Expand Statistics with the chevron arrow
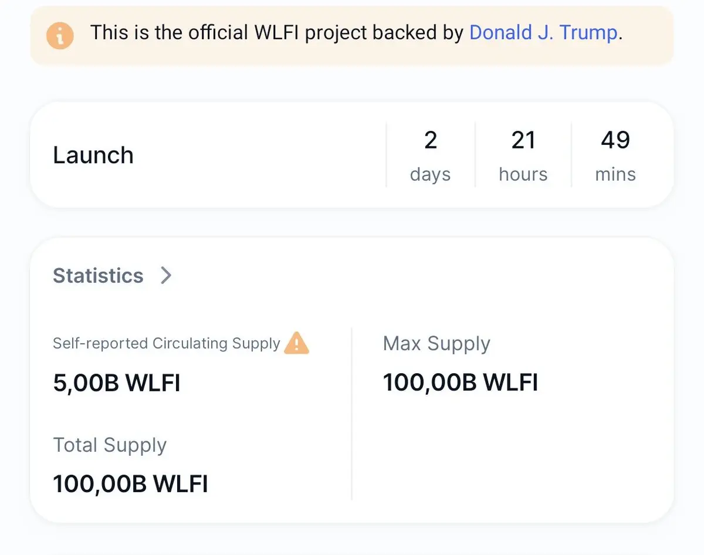This screenshot has width=704, height=555. (166, 275)
